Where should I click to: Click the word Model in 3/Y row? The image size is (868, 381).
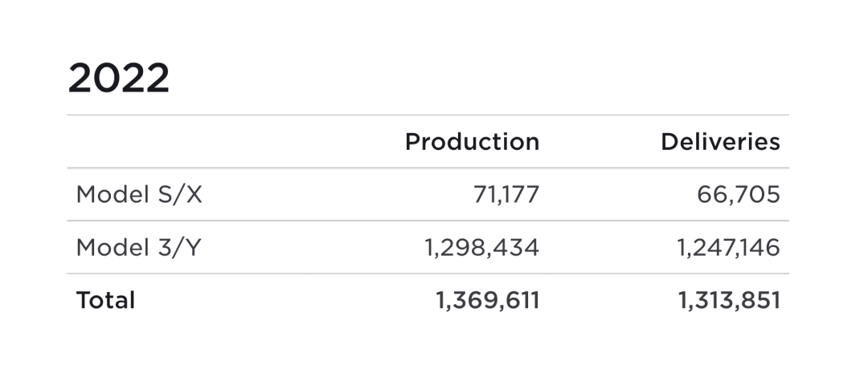[x=113, y=247]
